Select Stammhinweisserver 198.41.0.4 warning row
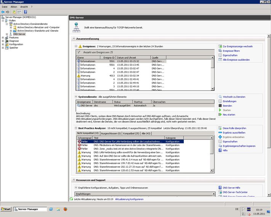This screenshot has width=271, height=217. tap(130, 159)
